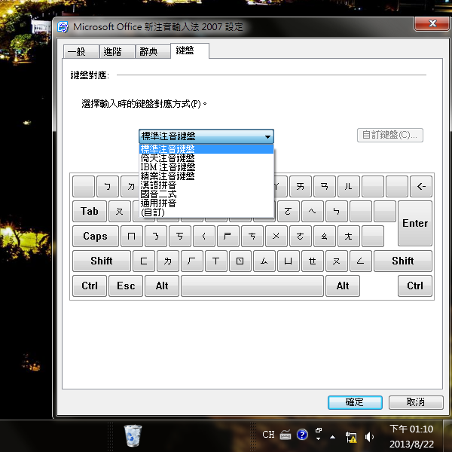Click the right Shift key beside ㄥ
Viewport: 452px width, 452px height.
403,261
